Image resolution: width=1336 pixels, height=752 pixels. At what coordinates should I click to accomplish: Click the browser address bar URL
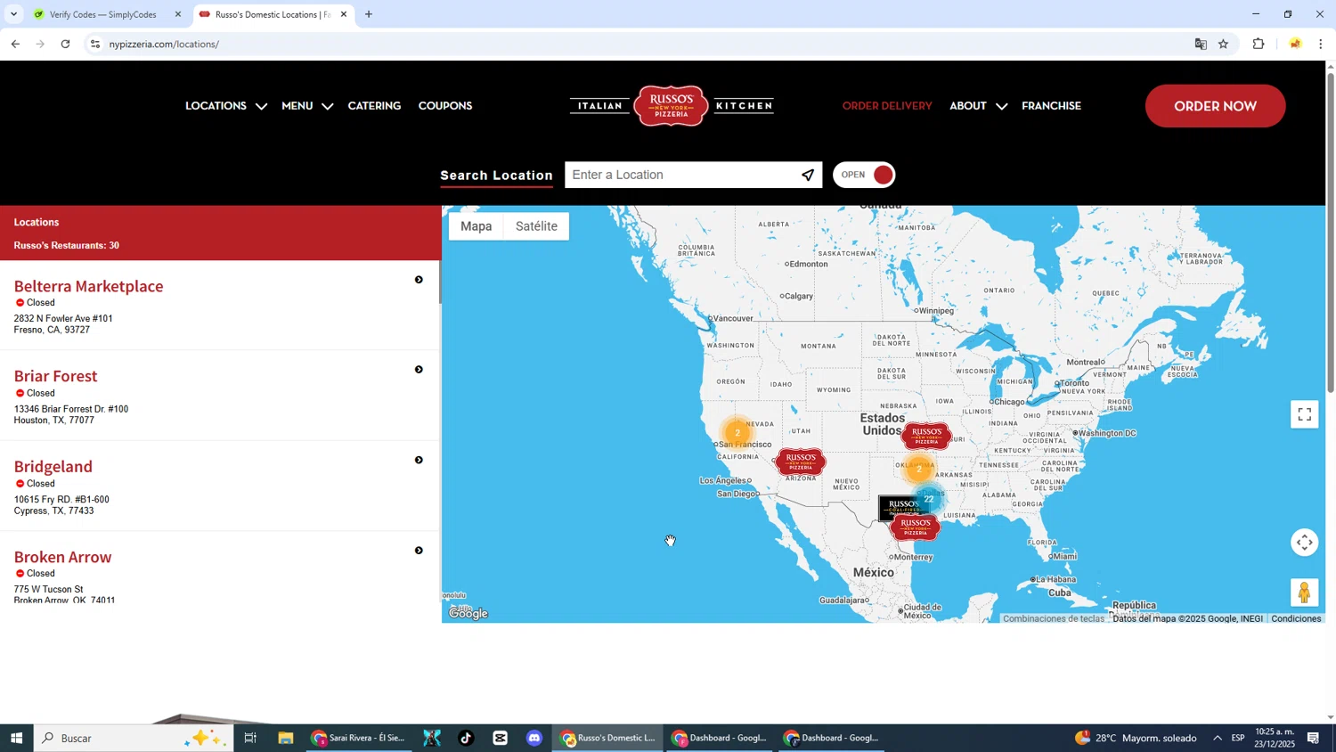(164, 44)
